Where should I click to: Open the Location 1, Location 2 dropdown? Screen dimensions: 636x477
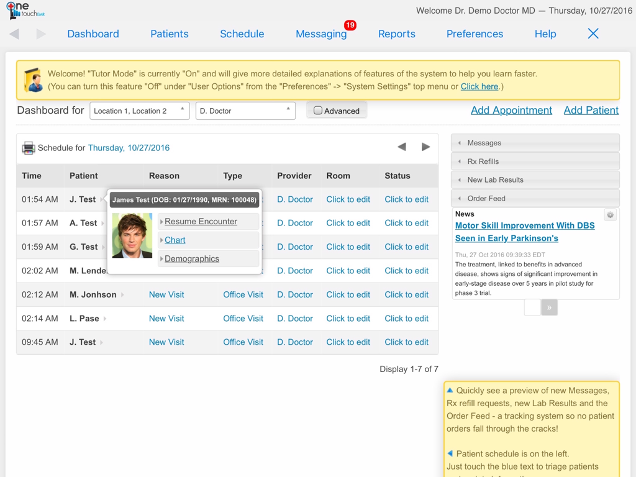(x=139, y=111)
